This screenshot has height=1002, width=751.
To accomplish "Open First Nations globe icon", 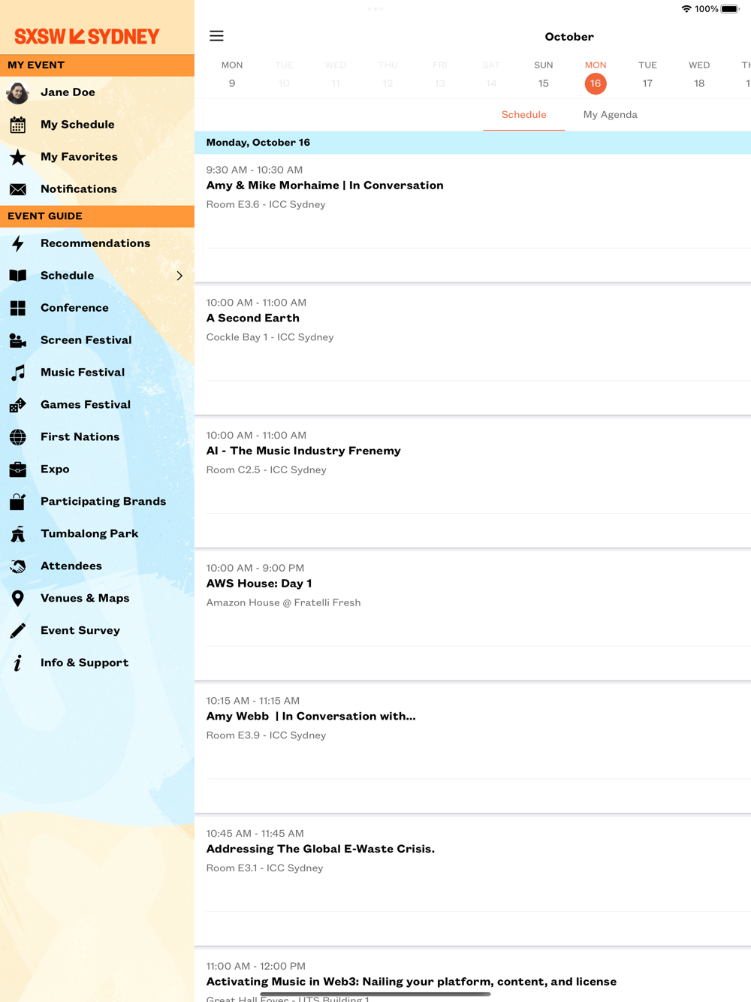I will click(x=18, y=437).
